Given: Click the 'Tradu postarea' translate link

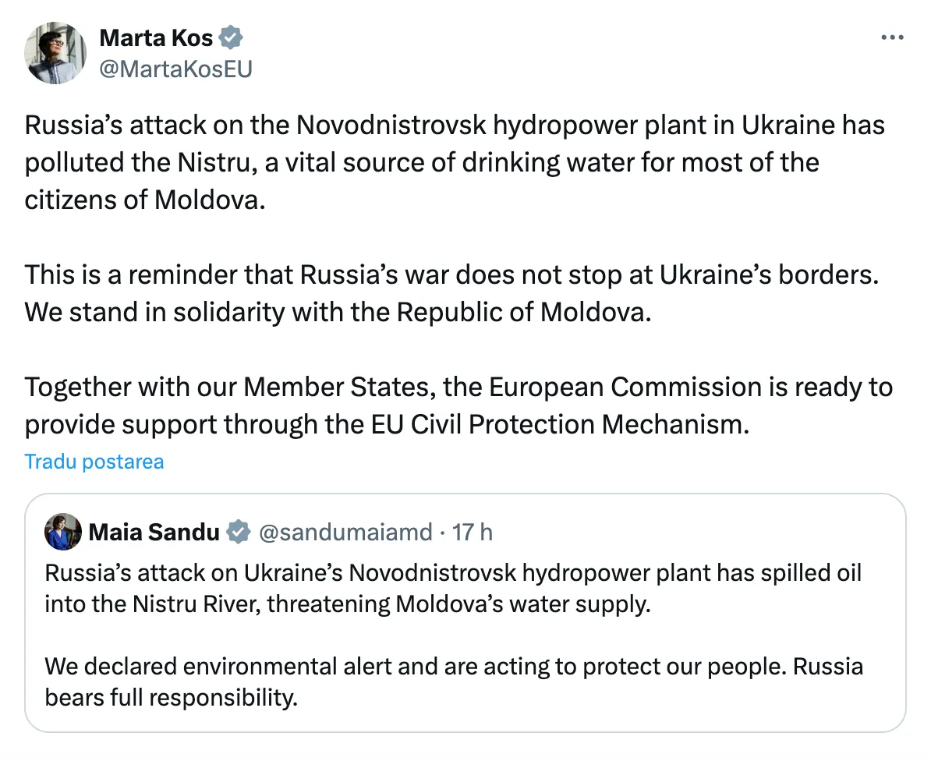Looking at the screenshot, I should click(94, 462).
